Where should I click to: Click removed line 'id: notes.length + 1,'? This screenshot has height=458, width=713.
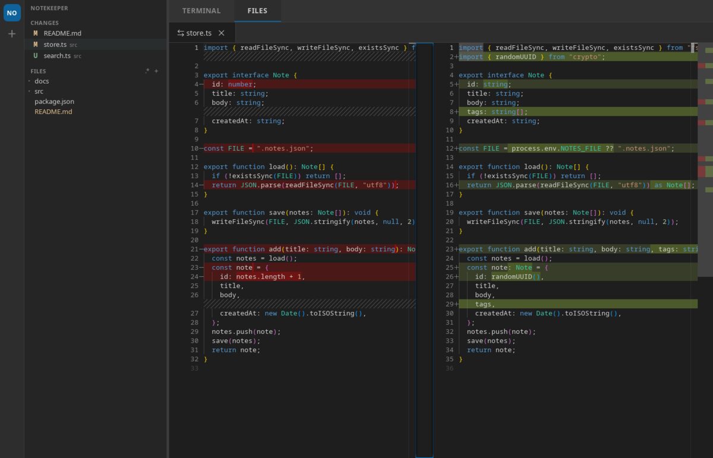coord(309,277)
